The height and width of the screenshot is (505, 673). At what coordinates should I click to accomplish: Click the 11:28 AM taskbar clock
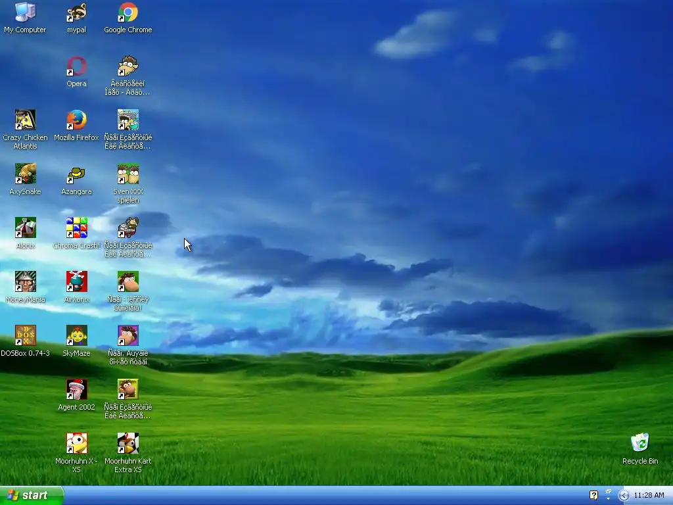(x=649, y=496)
